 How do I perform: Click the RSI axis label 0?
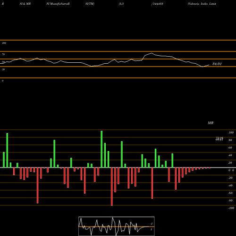coord(2,81)
